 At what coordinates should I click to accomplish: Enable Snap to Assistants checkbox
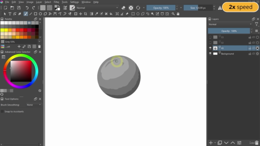tap(2, 112)
